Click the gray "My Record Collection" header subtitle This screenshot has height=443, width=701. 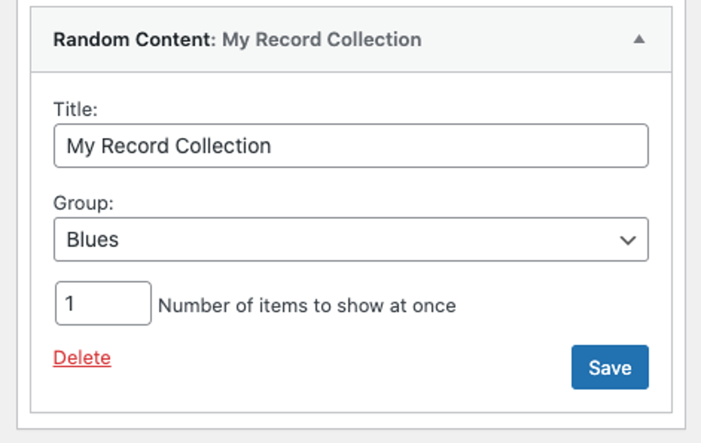point(322,40)
